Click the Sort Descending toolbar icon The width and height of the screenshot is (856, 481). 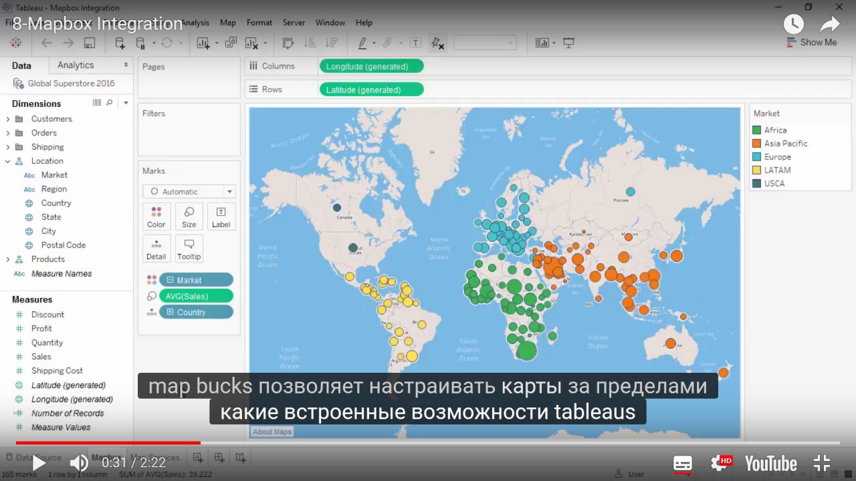click(331, 43)
